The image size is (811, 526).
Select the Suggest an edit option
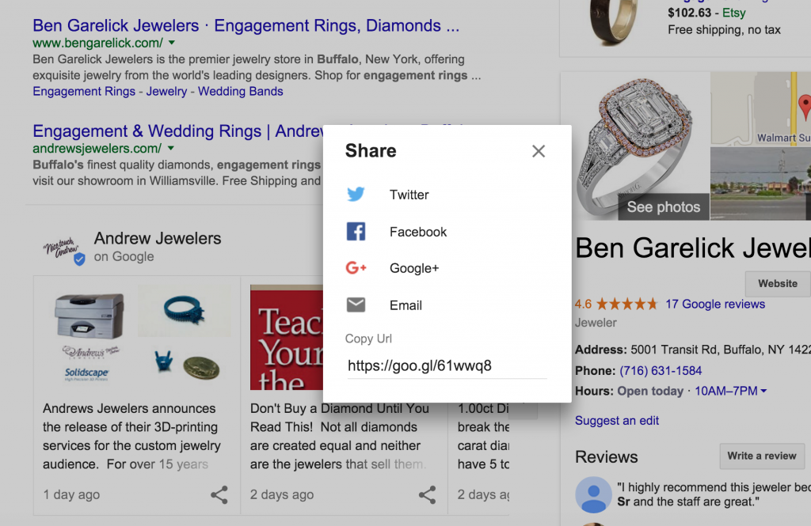(x=617, y=420)
